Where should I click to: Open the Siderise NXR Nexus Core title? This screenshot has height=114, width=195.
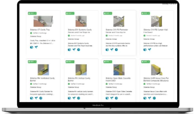(156, 79)
